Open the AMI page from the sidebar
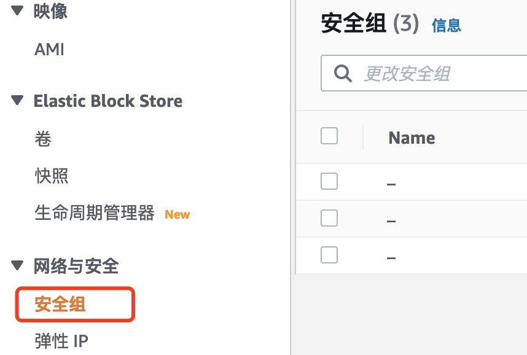This screenshot has height=355, width=527. [x=49, y=50]
